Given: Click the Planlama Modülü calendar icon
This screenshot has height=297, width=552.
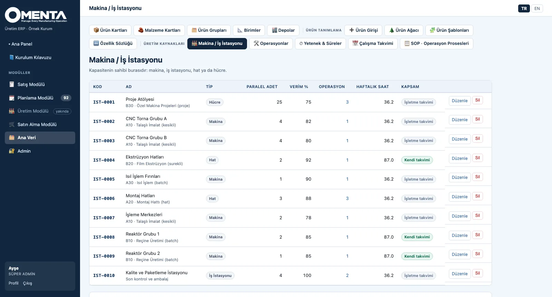Looking at the screenshot, I should pos(12,98).
